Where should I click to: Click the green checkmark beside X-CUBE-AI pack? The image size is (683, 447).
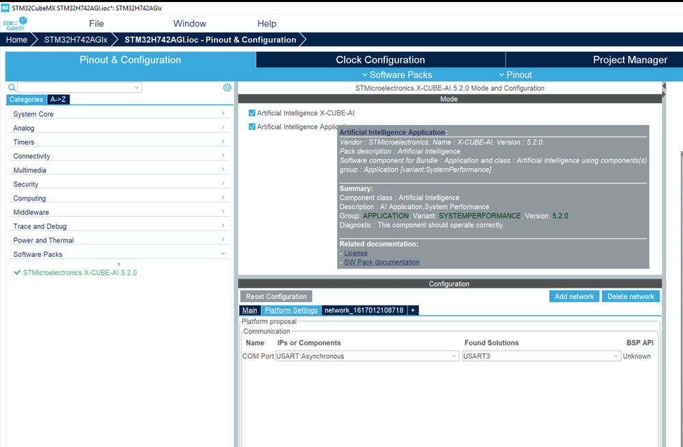[17, 273]
